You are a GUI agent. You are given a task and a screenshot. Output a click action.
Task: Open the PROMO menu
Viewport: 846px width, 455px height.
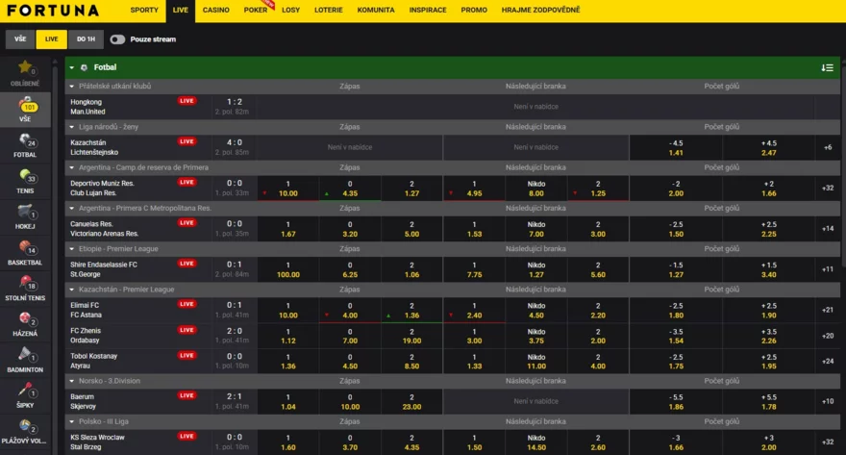pyautogui.click(x=474, y=11)
